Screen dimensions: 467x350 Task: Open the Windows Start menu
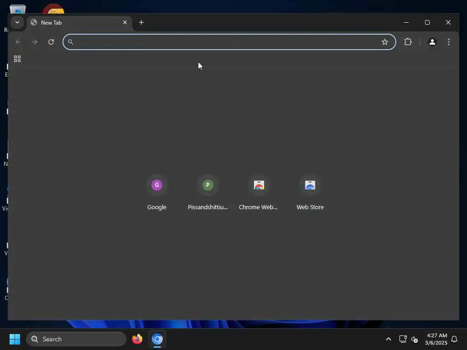point(15,339)
